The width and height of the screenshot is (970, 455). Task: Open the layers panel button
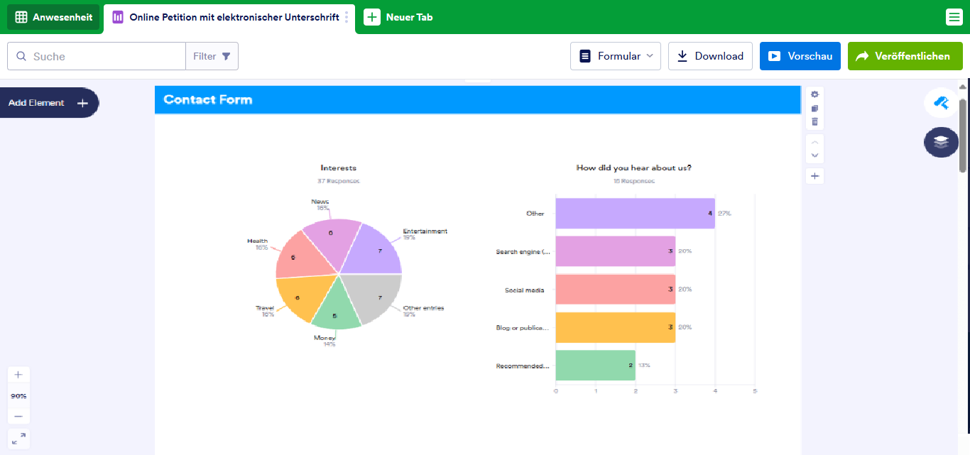(941, 142)
